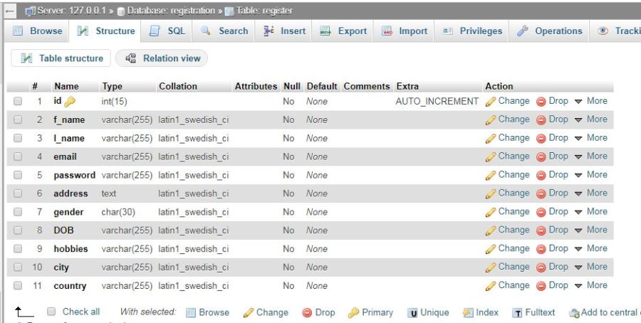Tick the checkbox for city row
The width and height of the screenshot is (641, 323).
18,267
